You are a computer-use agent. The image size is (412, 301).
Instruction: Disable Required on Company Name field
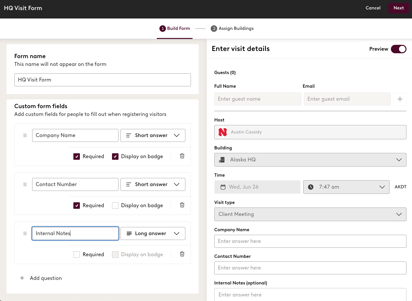click(77, 156)
